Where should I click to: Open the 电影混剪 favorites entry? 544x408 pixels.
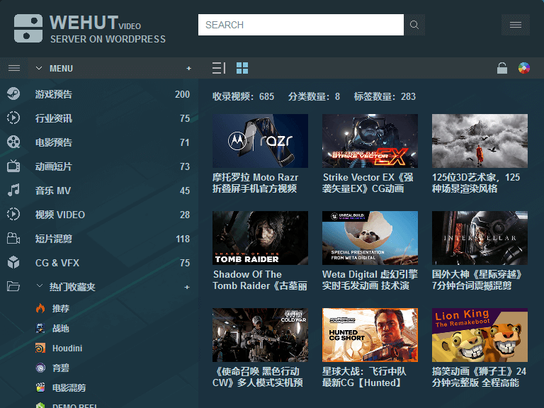click(69, 388)
